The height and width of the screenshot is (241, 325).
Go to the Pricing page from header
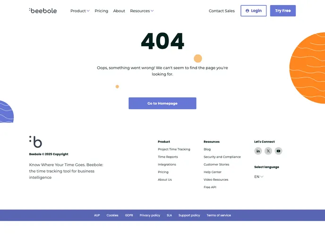(101, 11)
